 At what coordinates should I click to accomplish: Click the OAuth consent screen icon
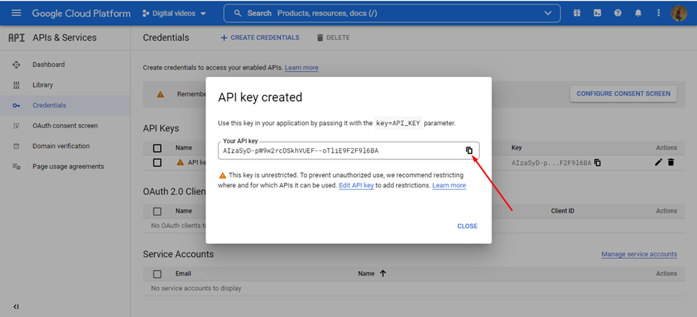point(16,126)
